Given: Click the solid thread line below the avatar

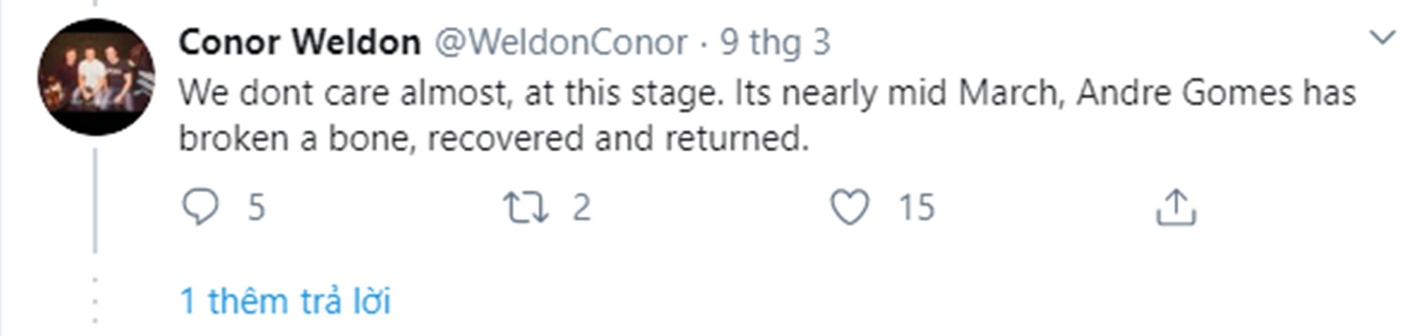Looking at the screenshot, I should click(x=96, y=202).
